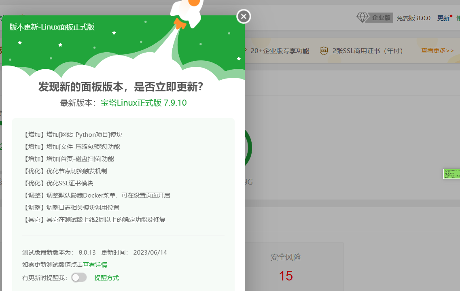Open the 查看更多>> link in the banner
The image size is (460, 291).
coord(437,51)
